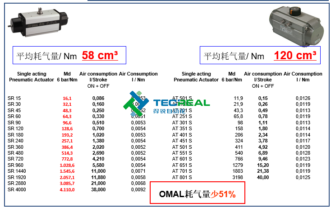Select the red 4.110,0 torque value
331x208 pixels.
[67, 189]
